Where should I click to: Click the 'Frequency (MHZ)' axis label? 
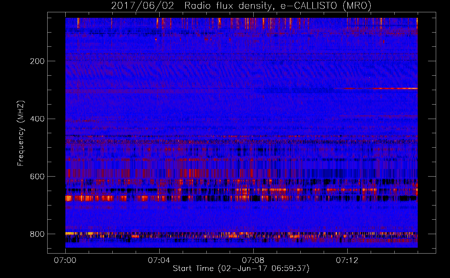pyautogui.click(x=21, y=133)
